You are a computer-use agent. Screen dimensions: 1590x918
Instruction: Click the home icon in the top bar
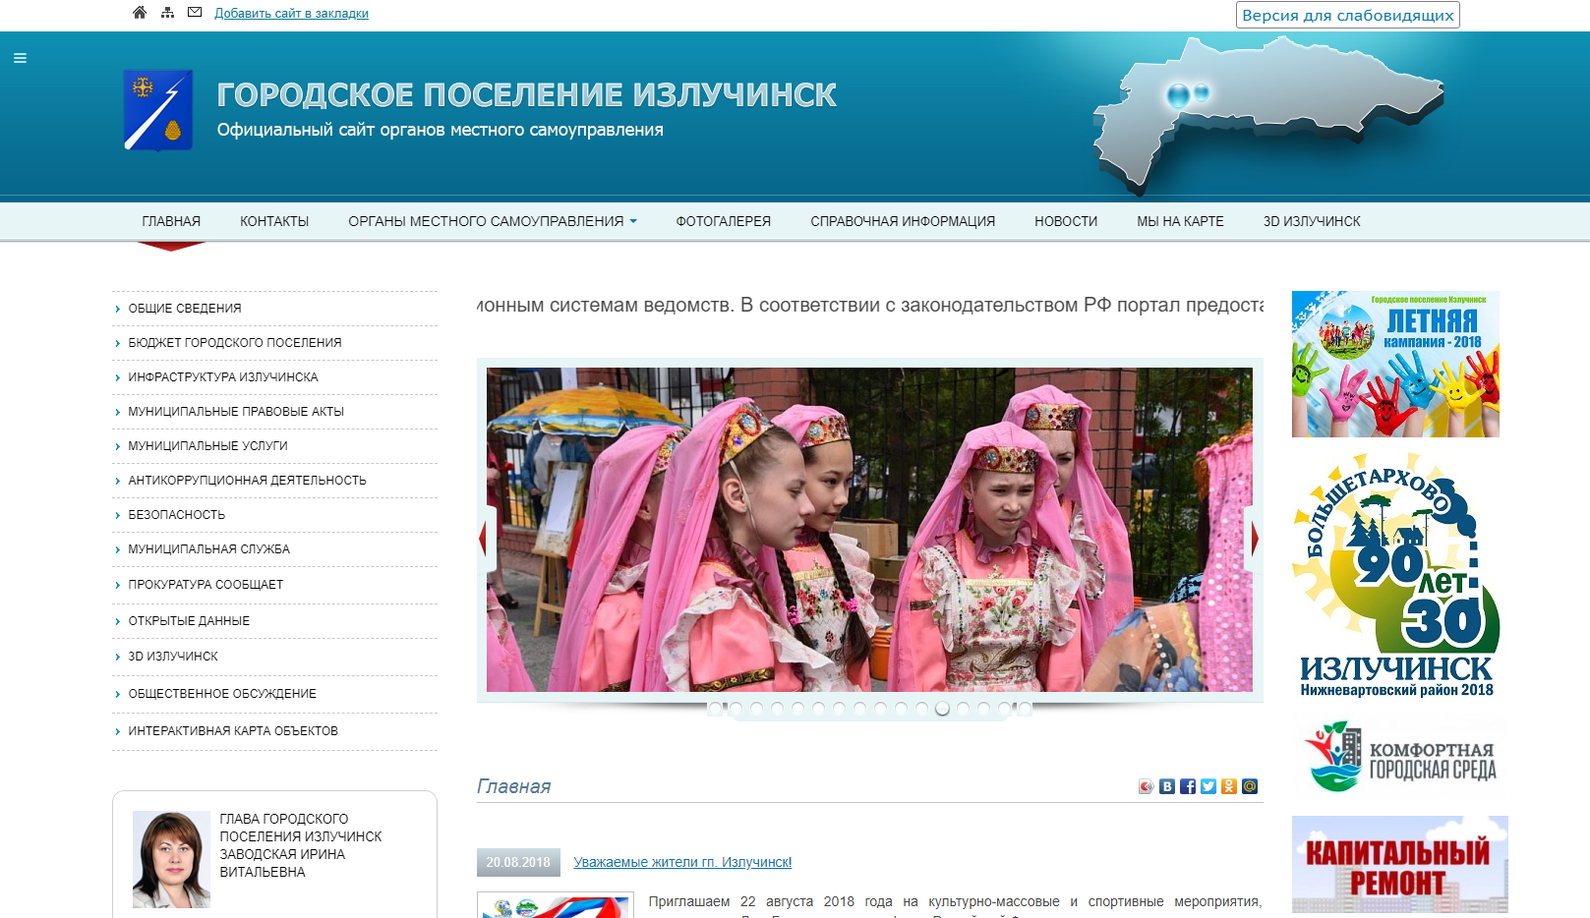[x=140, y=12]
